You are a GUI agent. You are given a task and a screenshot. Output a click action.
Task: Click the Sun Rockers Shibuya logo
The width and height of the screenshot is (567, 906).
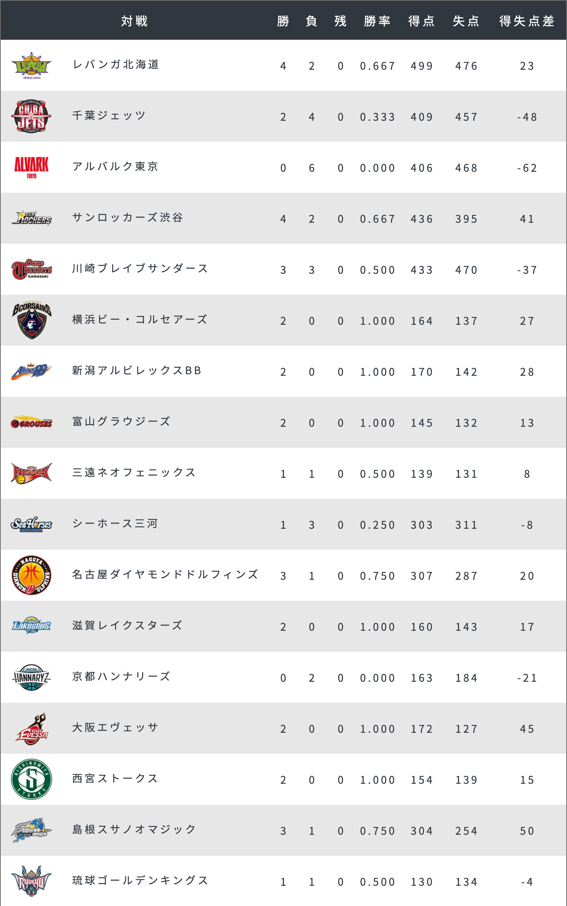[x=31, y=218]
